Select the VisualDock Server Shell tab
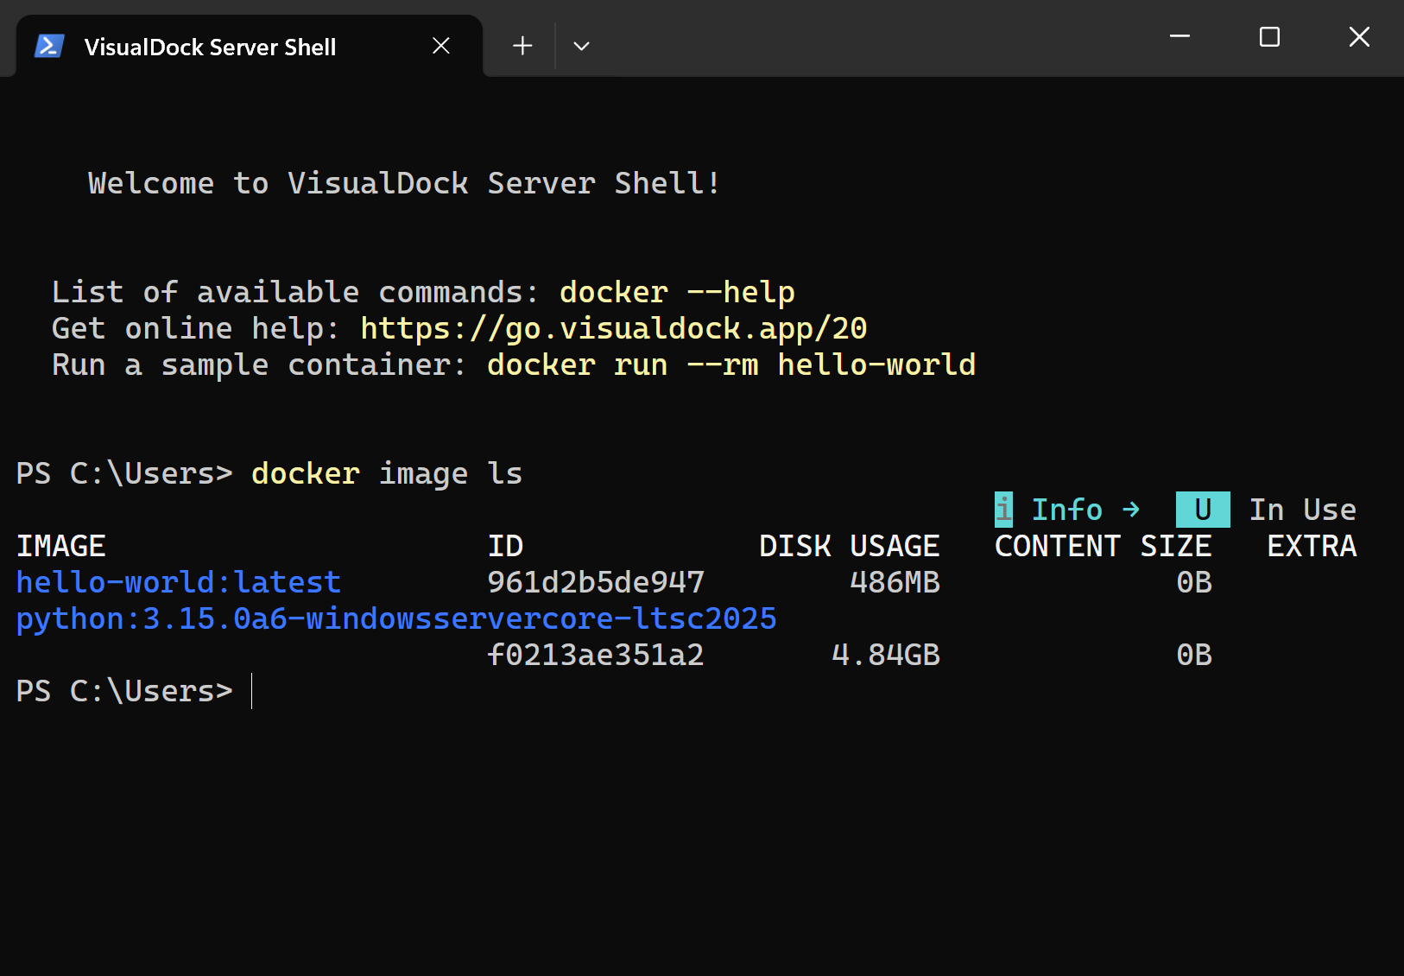Viewport: 1404px width, 976px height. coord(210,48)
